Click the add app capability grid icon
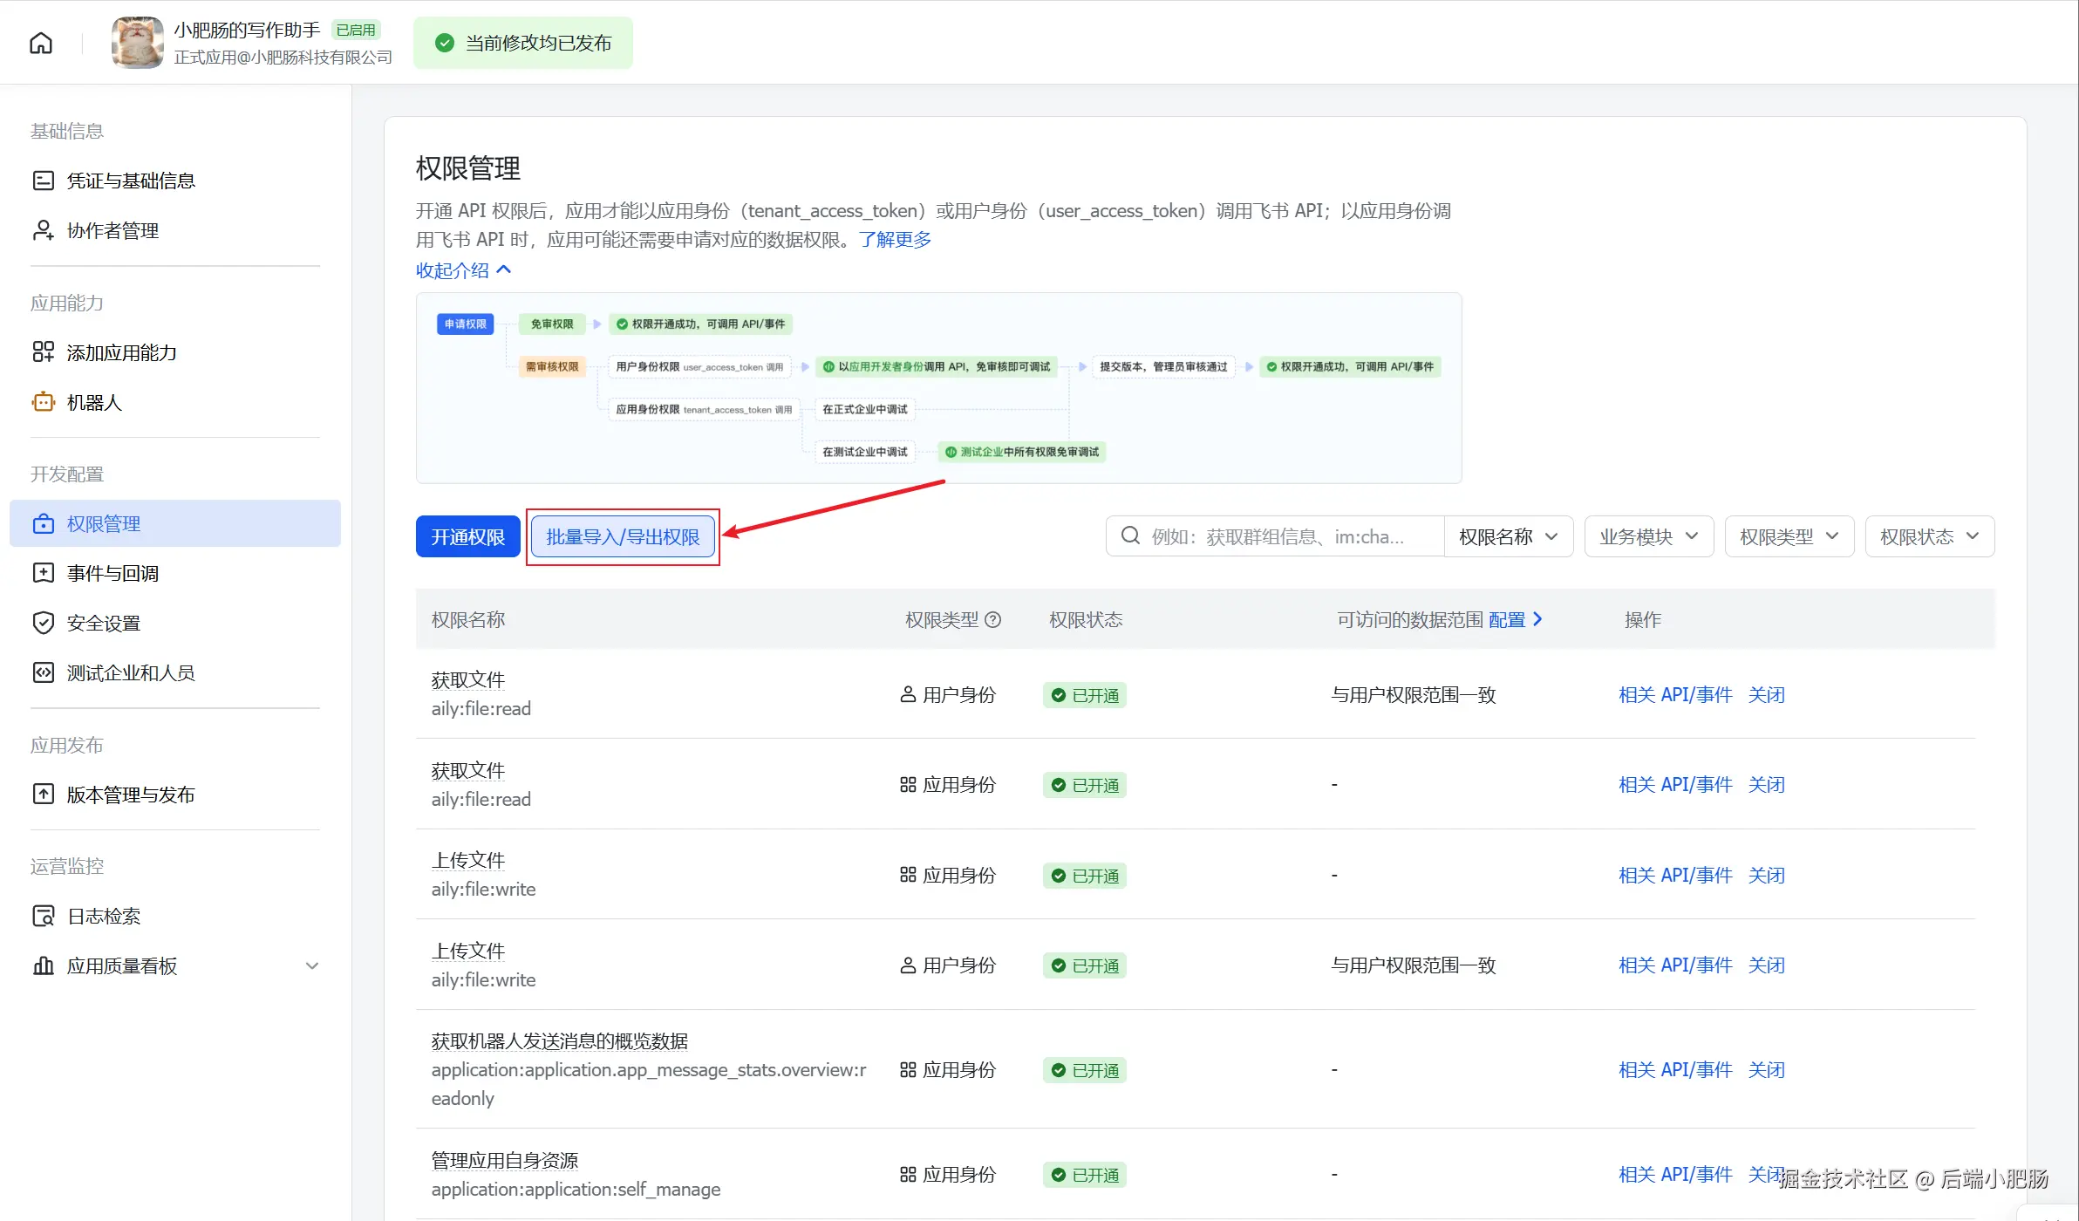The width and height of the screenshot is (2079, 1221). click(43, 352)
